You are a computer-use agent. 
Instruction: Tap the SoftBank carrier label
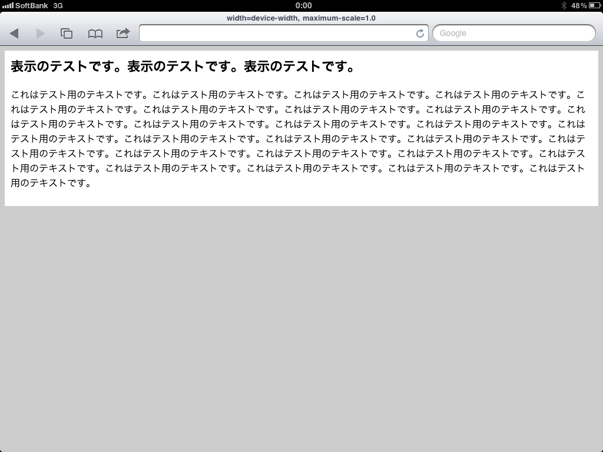(x=32, y=5)
